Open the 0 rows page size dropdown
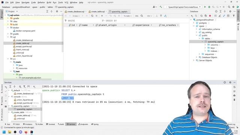The image size is (240, 135). [76, 16]
